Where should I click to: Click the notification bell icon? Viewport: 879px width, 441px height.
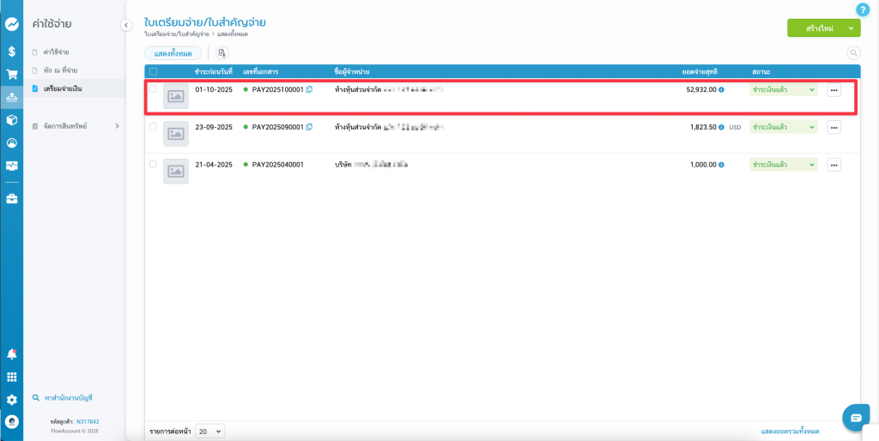[11, 353]
